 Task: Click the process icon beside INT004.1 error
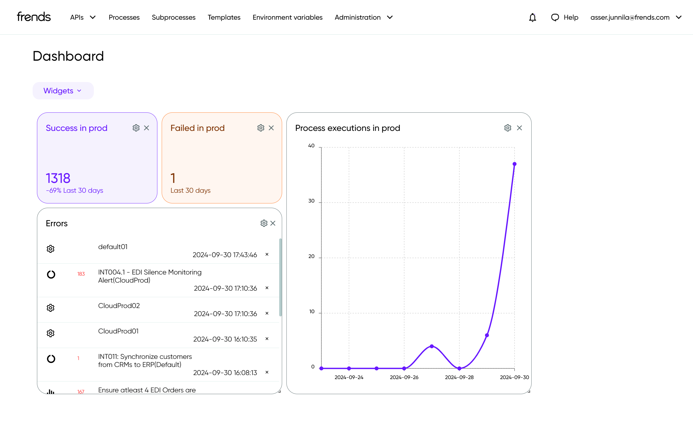click(51, 275)
